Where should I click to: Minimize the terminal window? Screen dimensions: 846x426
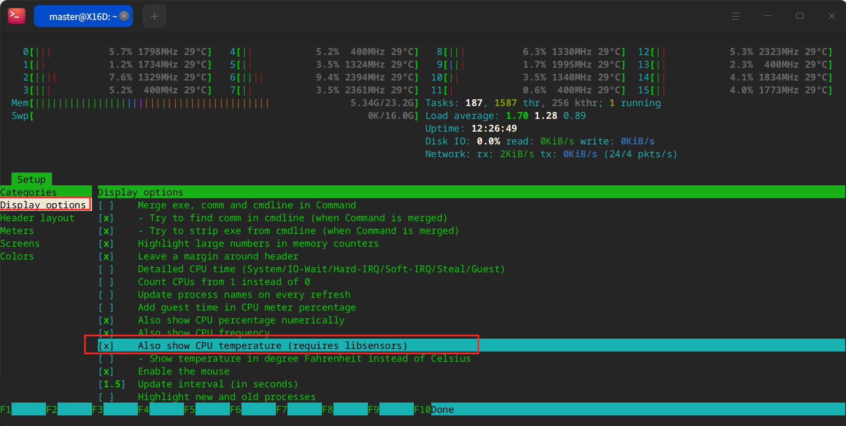768,16
